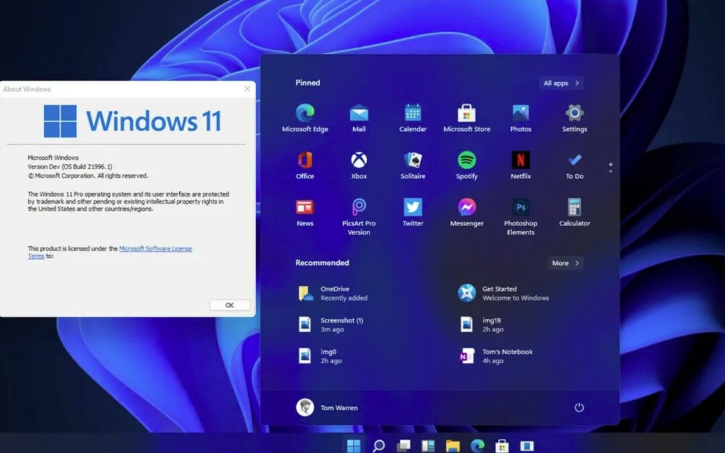The image size is (725, 453).
Task: Expand More recommended items
Action: point(565,263)
